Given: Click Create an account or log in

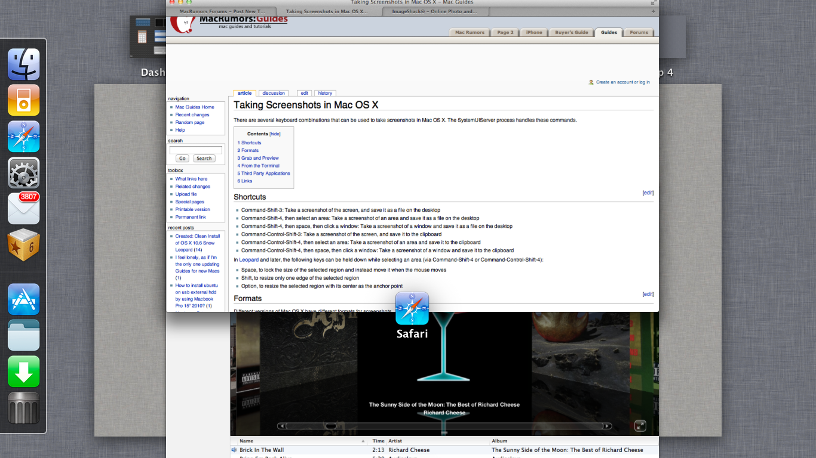Looking at the screenshot, I should (623, 82).
